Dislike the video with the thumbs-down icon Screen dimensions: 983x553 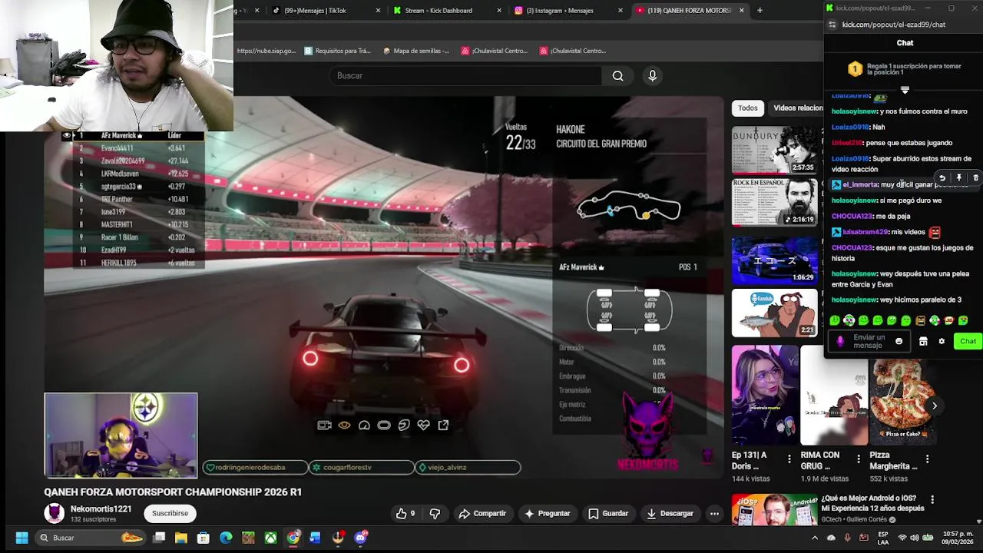coord(435,513)
